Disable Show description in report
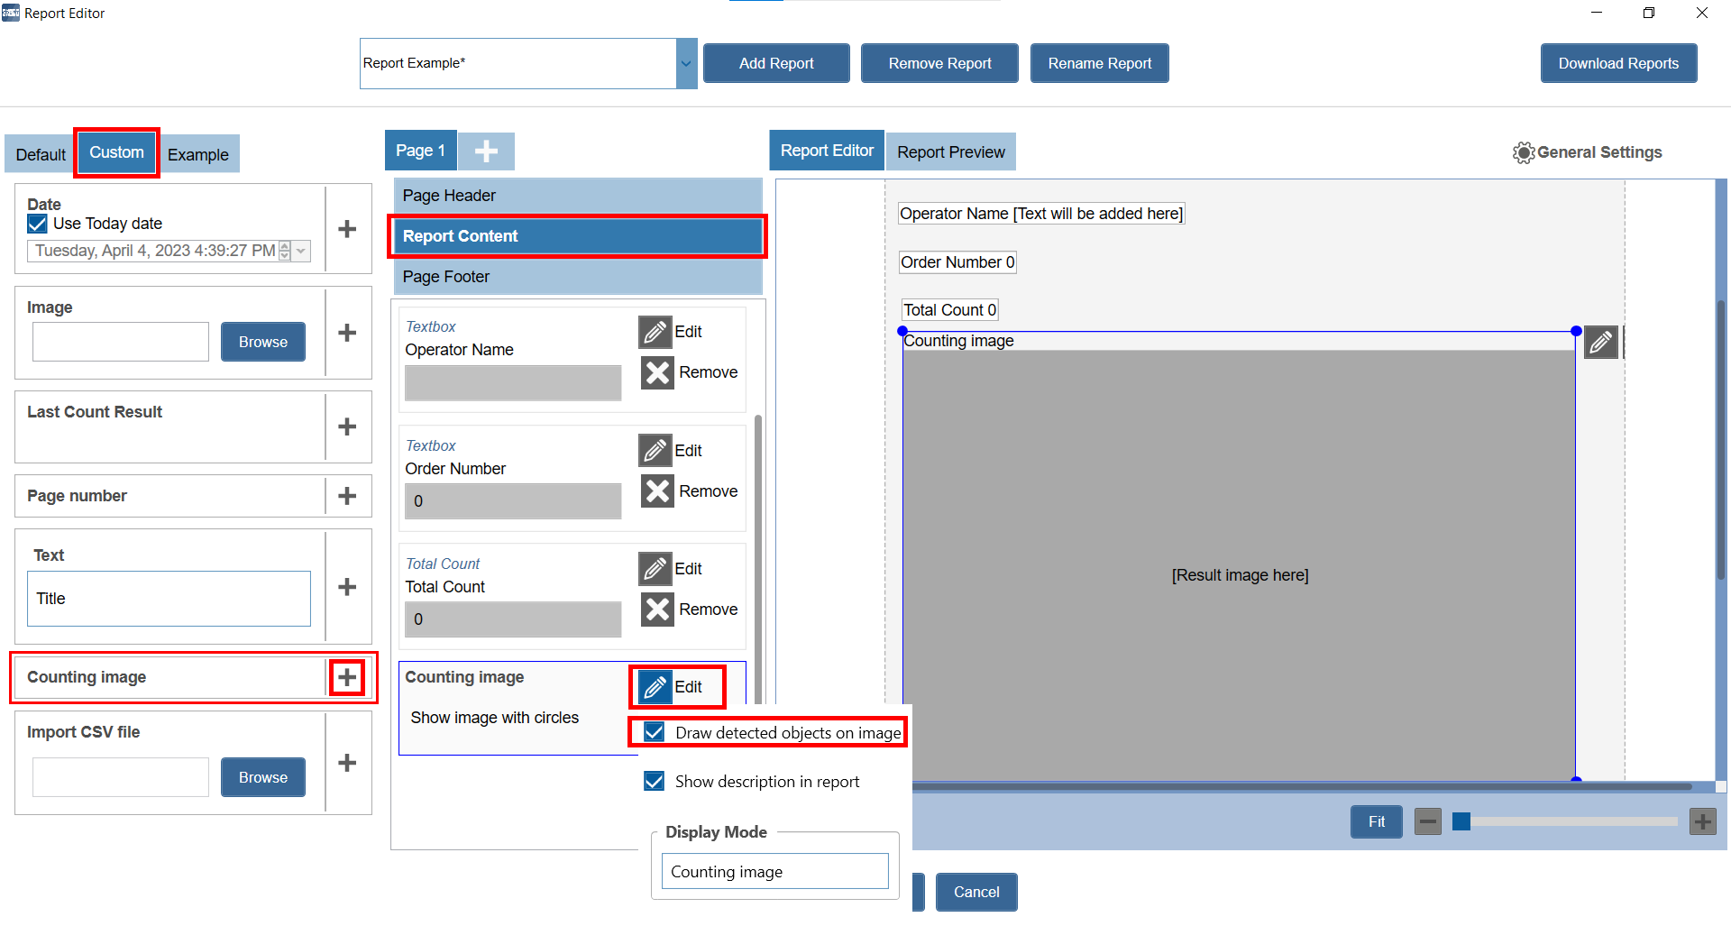Image resolution: width=1731 pixels, height=926 pixels. pyautogui.click(x=655, y=781)
